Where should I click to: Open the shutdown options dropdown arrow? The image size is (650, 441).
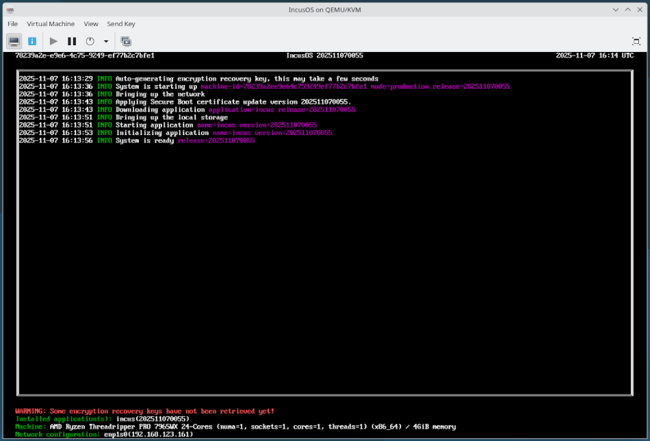(105, 42)
